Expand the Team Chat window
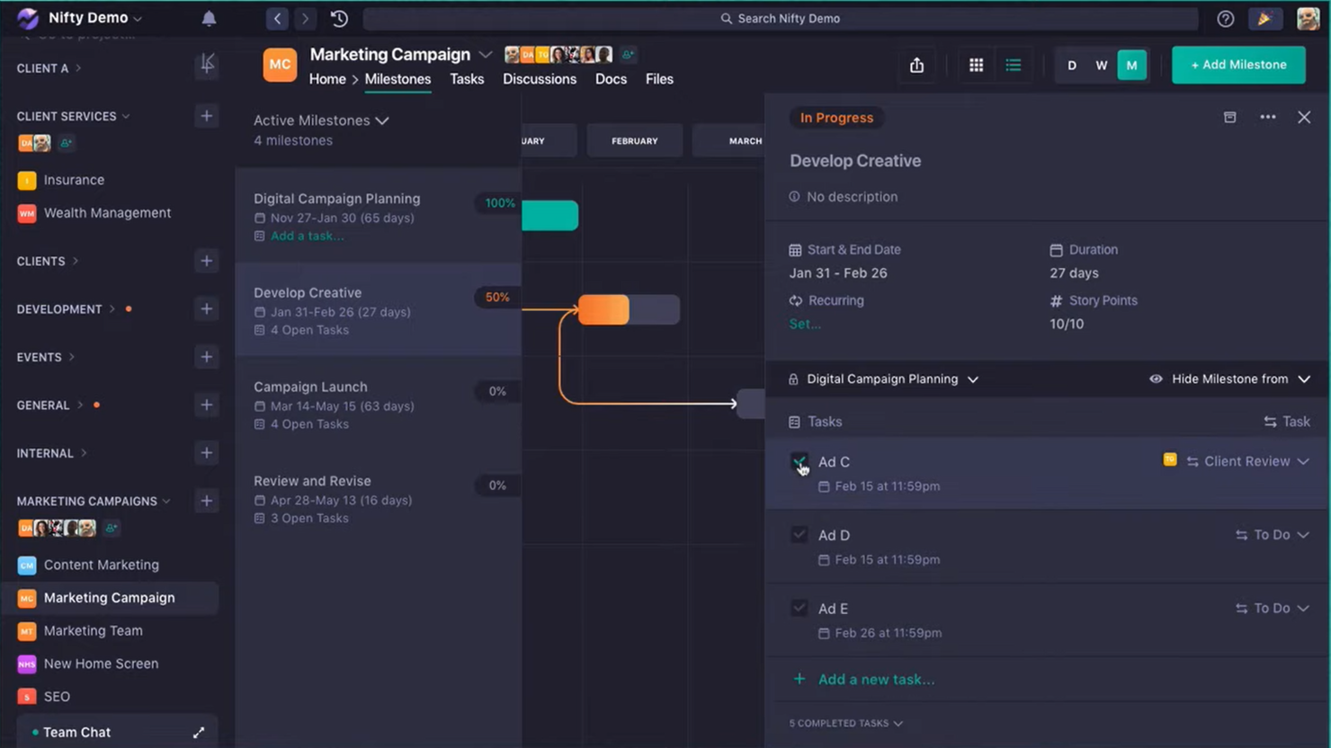This screenshot has height=748, width=1331. 199,733
